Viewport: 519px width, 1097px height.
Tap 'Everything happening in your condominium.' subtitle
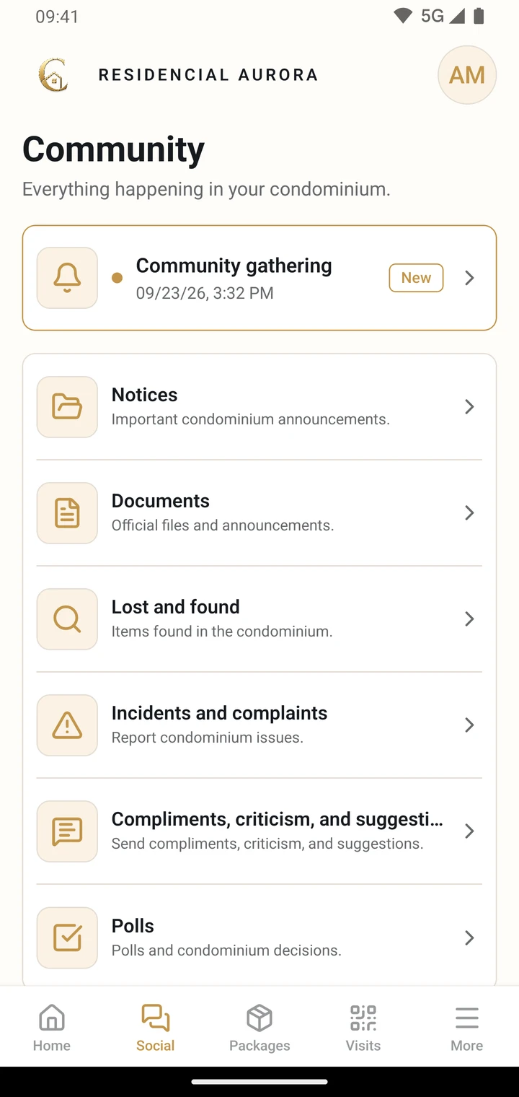[x=206, y=189]
